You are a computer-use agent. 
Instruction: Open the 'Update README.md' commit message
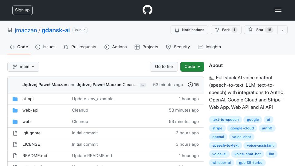(x=92, y=156)
